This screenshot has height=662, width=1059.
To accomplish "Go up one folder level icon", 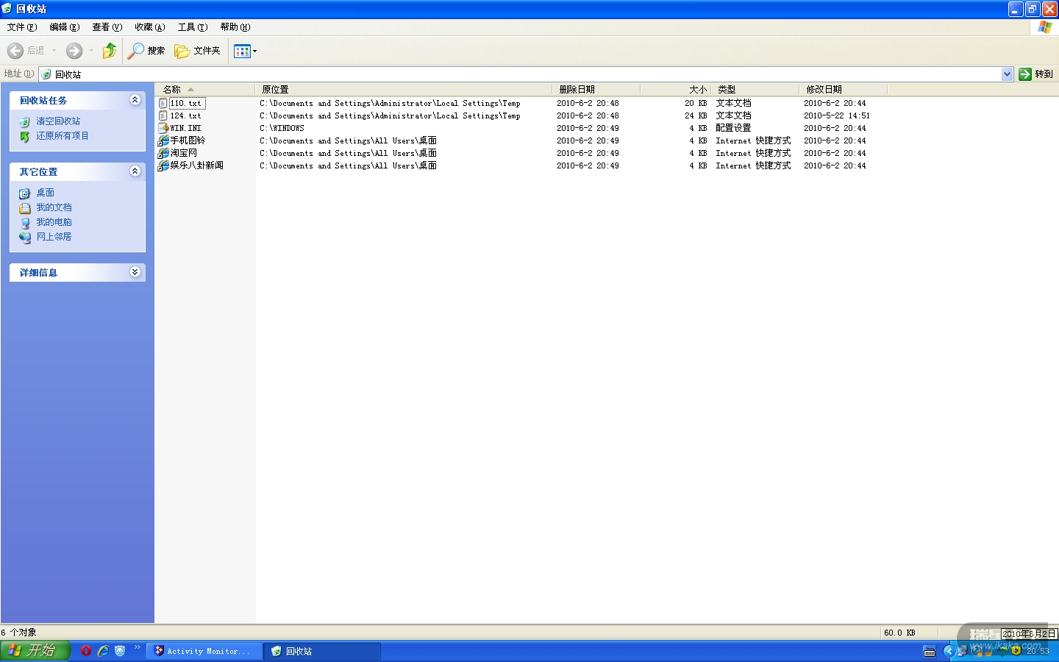I will [x=110, y=51].
